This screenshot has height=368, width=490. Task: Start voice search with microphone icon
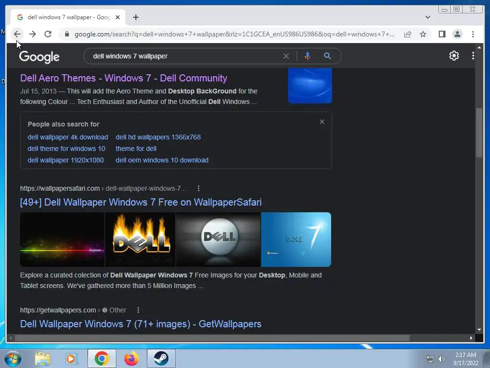308,56
